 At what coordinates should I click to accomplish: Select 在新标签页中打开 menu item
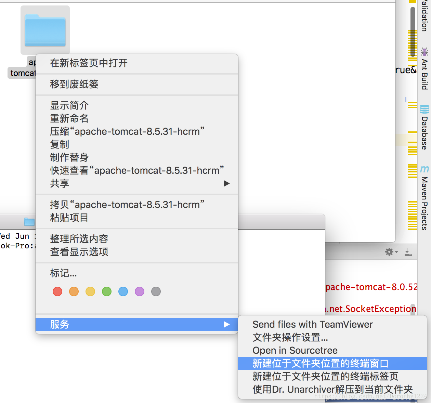pos(89,63)
